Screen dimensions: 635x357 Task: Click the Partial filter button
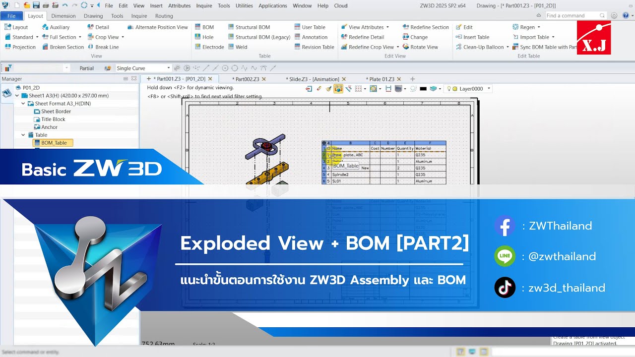point(87,68)
